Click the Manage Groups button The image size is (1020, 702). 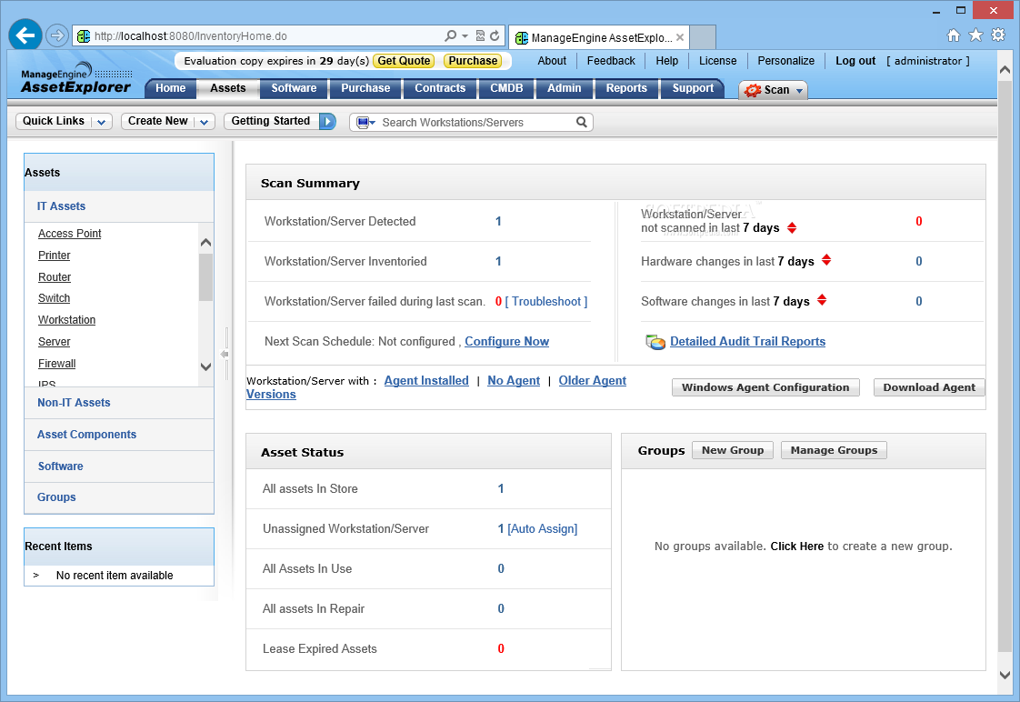click(834, 450)
